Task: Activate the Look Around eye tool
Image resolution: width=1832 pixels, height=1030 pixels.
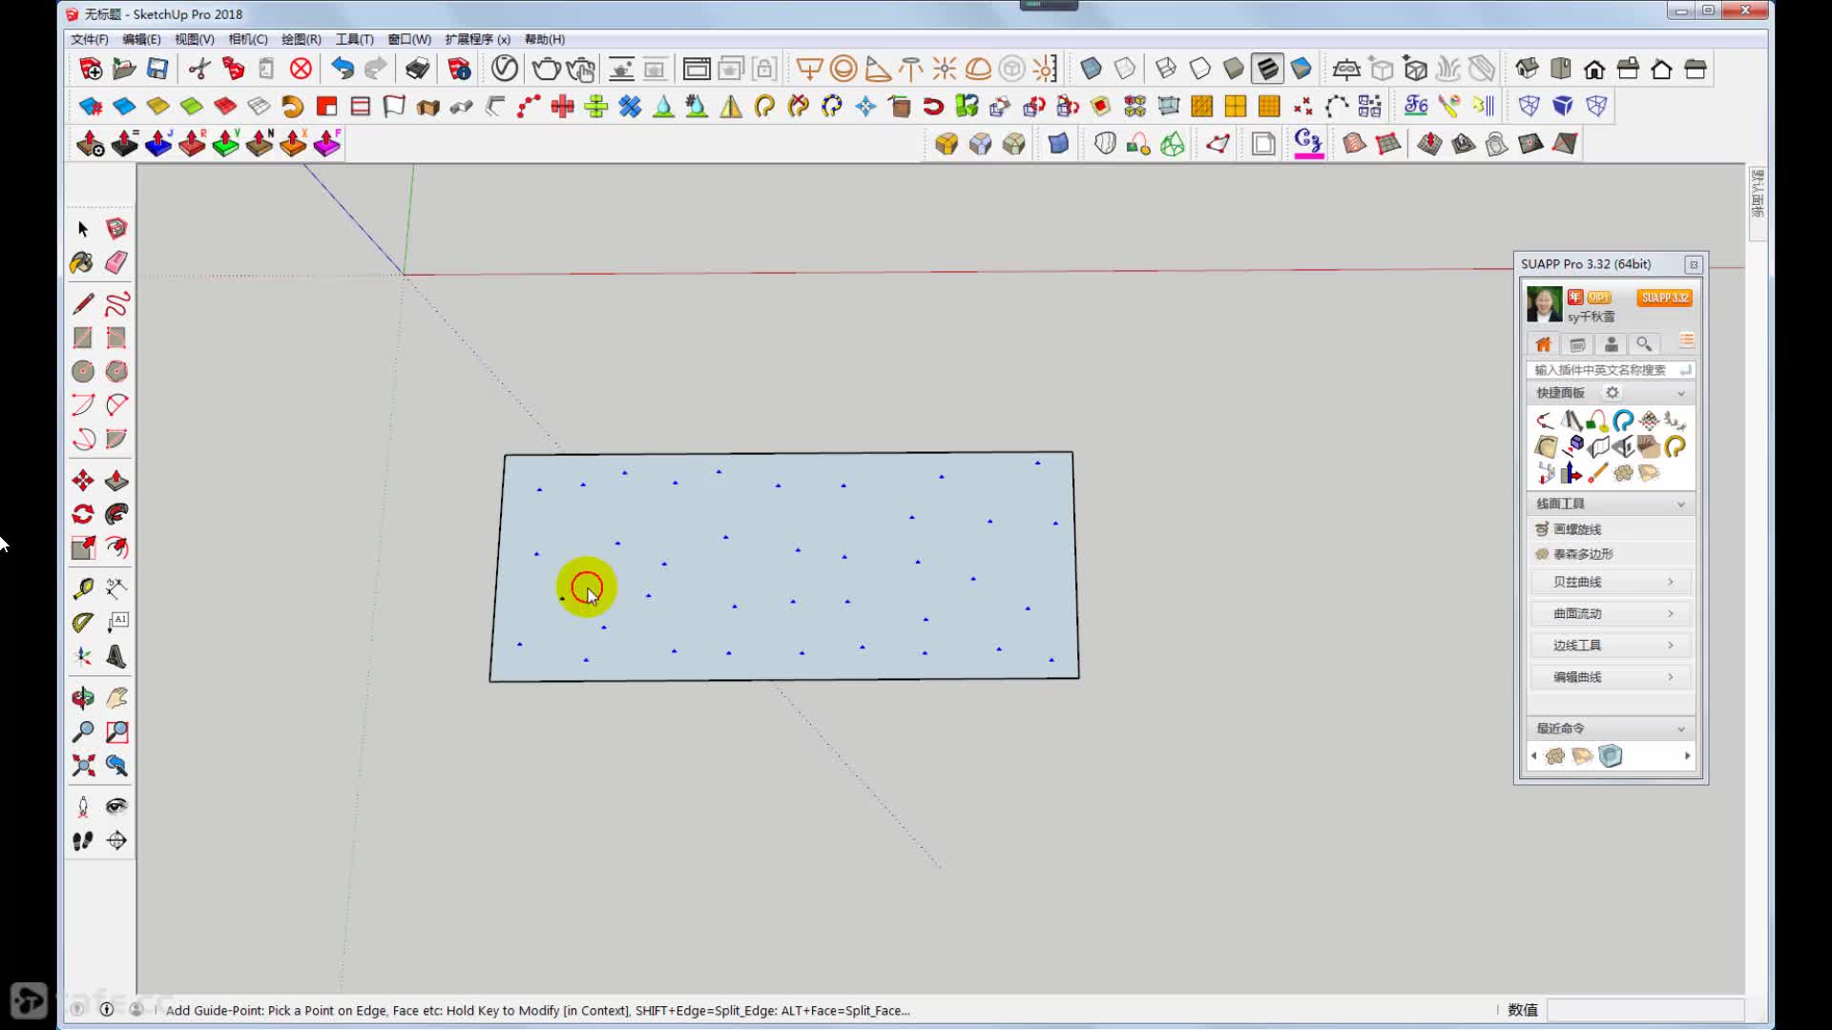Action: 116,807
